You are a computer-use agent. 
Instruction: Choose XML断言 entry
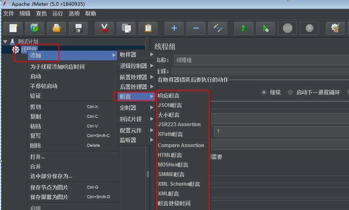(x=168, y=194)
